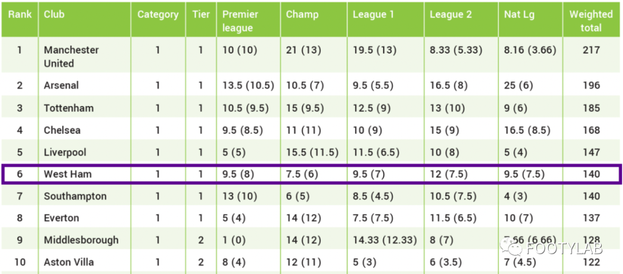The width and height of the screenshot is (623, 274).
Task: Click the Premier league column header
Action: [241, 21]
